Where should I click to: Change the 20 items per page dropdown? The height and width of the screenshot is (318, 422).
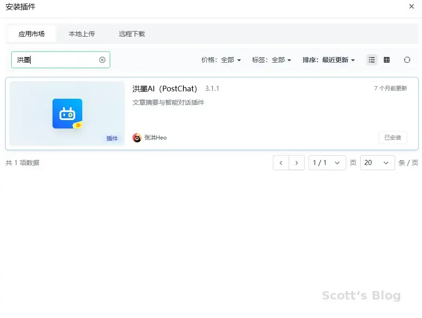click(377, 163)
